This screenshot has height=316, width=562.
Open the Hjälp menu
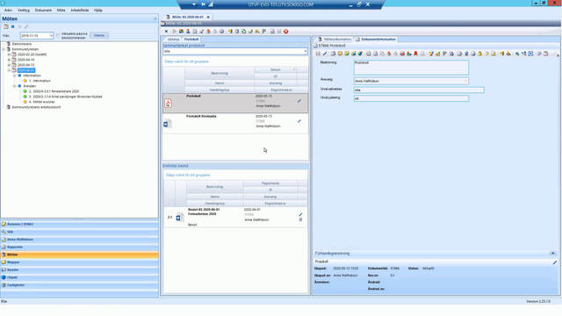tap(98, 11)
